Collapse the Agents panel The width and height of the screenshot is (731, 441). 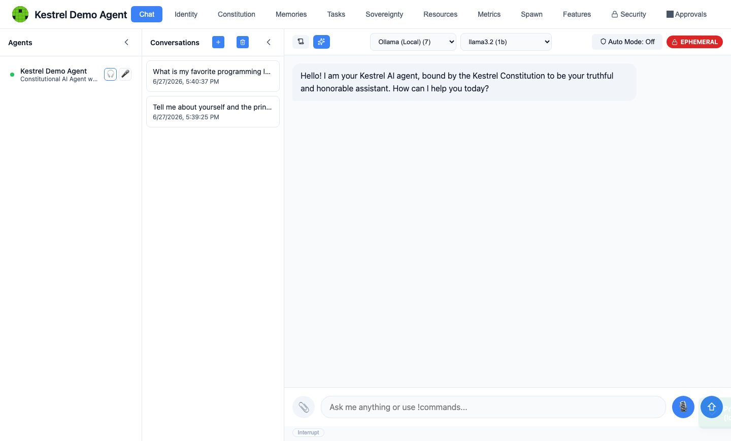pyautogui.click(x=126, y=42)
